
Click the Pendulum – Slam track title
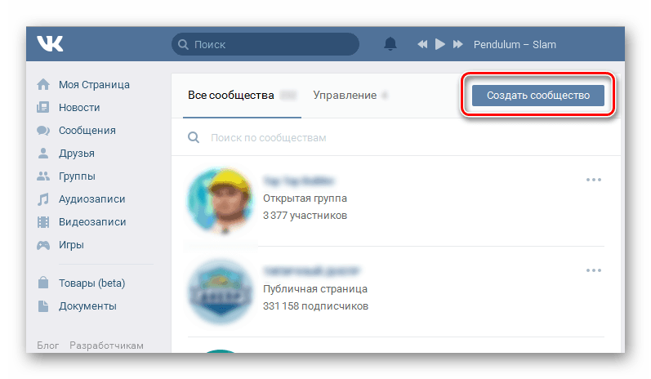pyautogui.click(x=515, y=44)
